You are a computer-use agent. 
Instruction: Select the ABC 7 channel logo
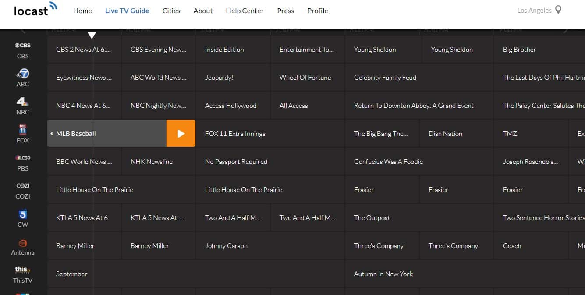click(x=23, y=74)
